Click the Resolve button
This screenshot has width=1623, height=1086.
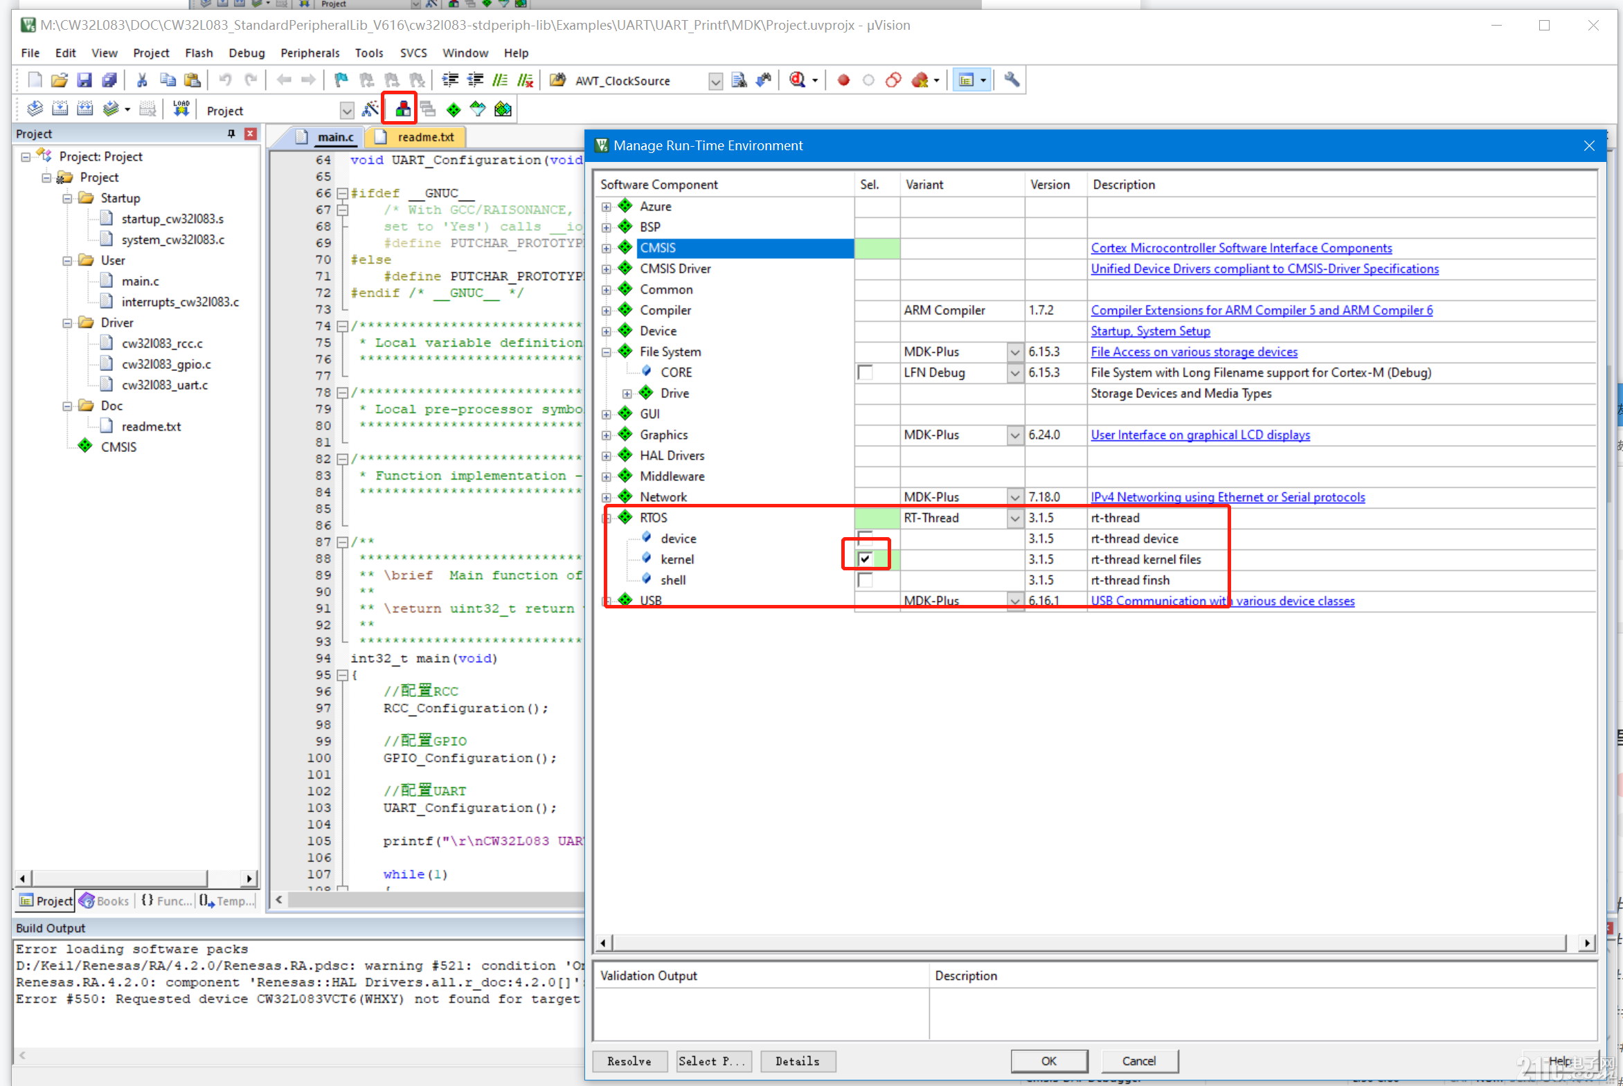[629, 1061]
